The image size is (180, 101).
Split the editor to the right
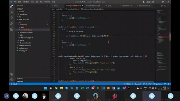click(165, 6)
